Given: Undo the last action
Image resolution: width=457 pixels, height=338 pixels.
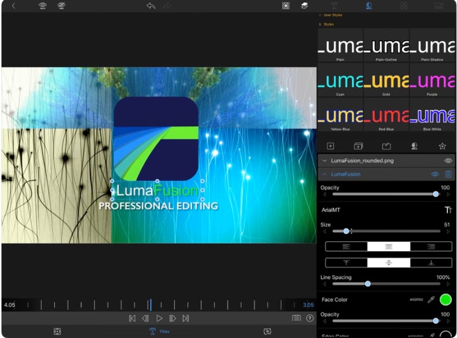Looking at the screenshot, I should click(151, 6).
